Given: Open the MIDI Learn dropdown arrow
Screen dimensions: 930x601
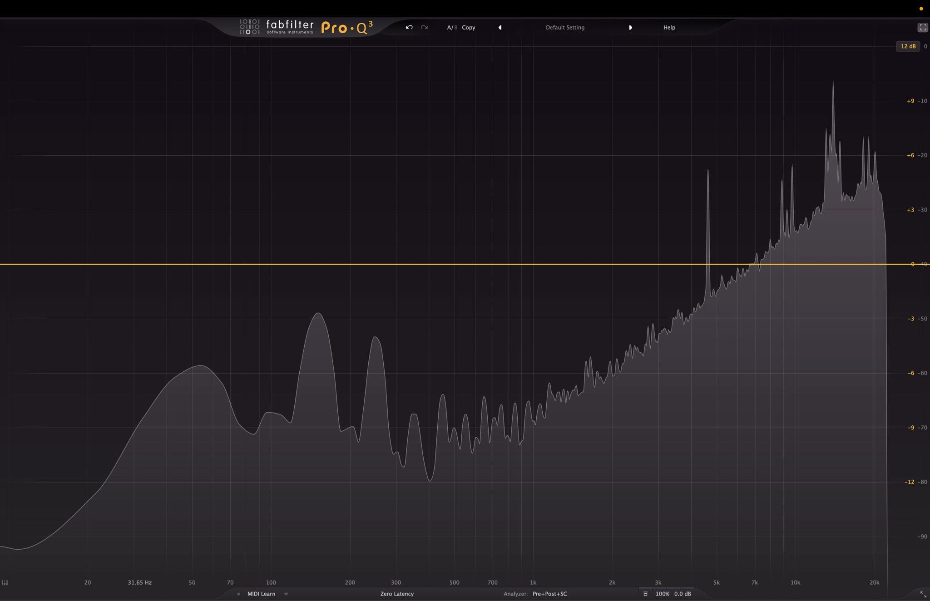Looking at the screenshot, I should click(286, 594).
